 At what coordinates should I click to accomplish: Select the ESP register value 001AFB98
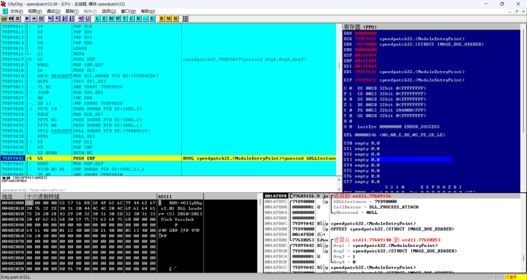[x=366, y=55]
